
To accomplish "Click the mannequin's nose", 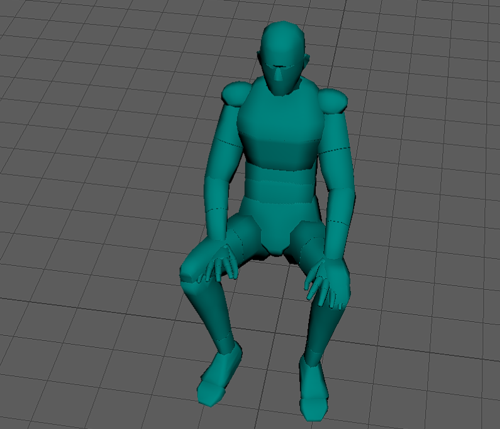I will point(279,74).
